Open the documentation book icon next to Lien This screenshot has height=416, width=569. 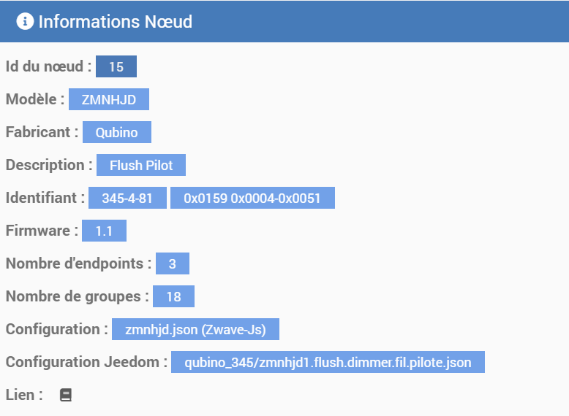(66, 395)
